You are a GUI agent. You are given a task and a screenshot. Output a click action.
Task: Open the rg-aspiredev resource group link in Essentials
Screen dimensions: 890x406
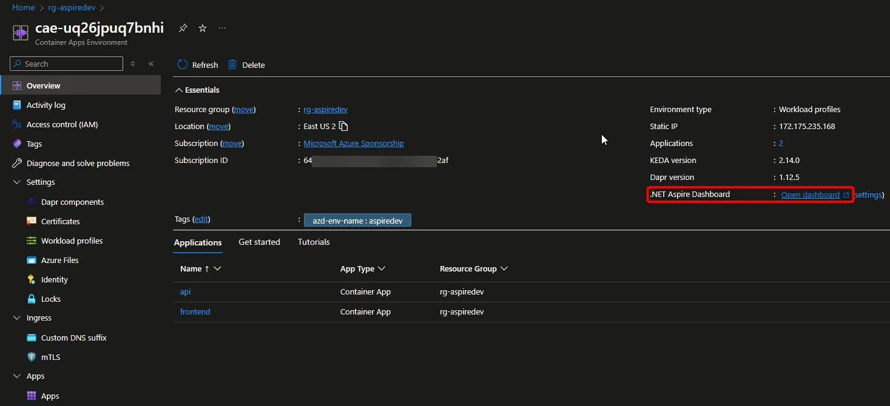click(325, 109)
